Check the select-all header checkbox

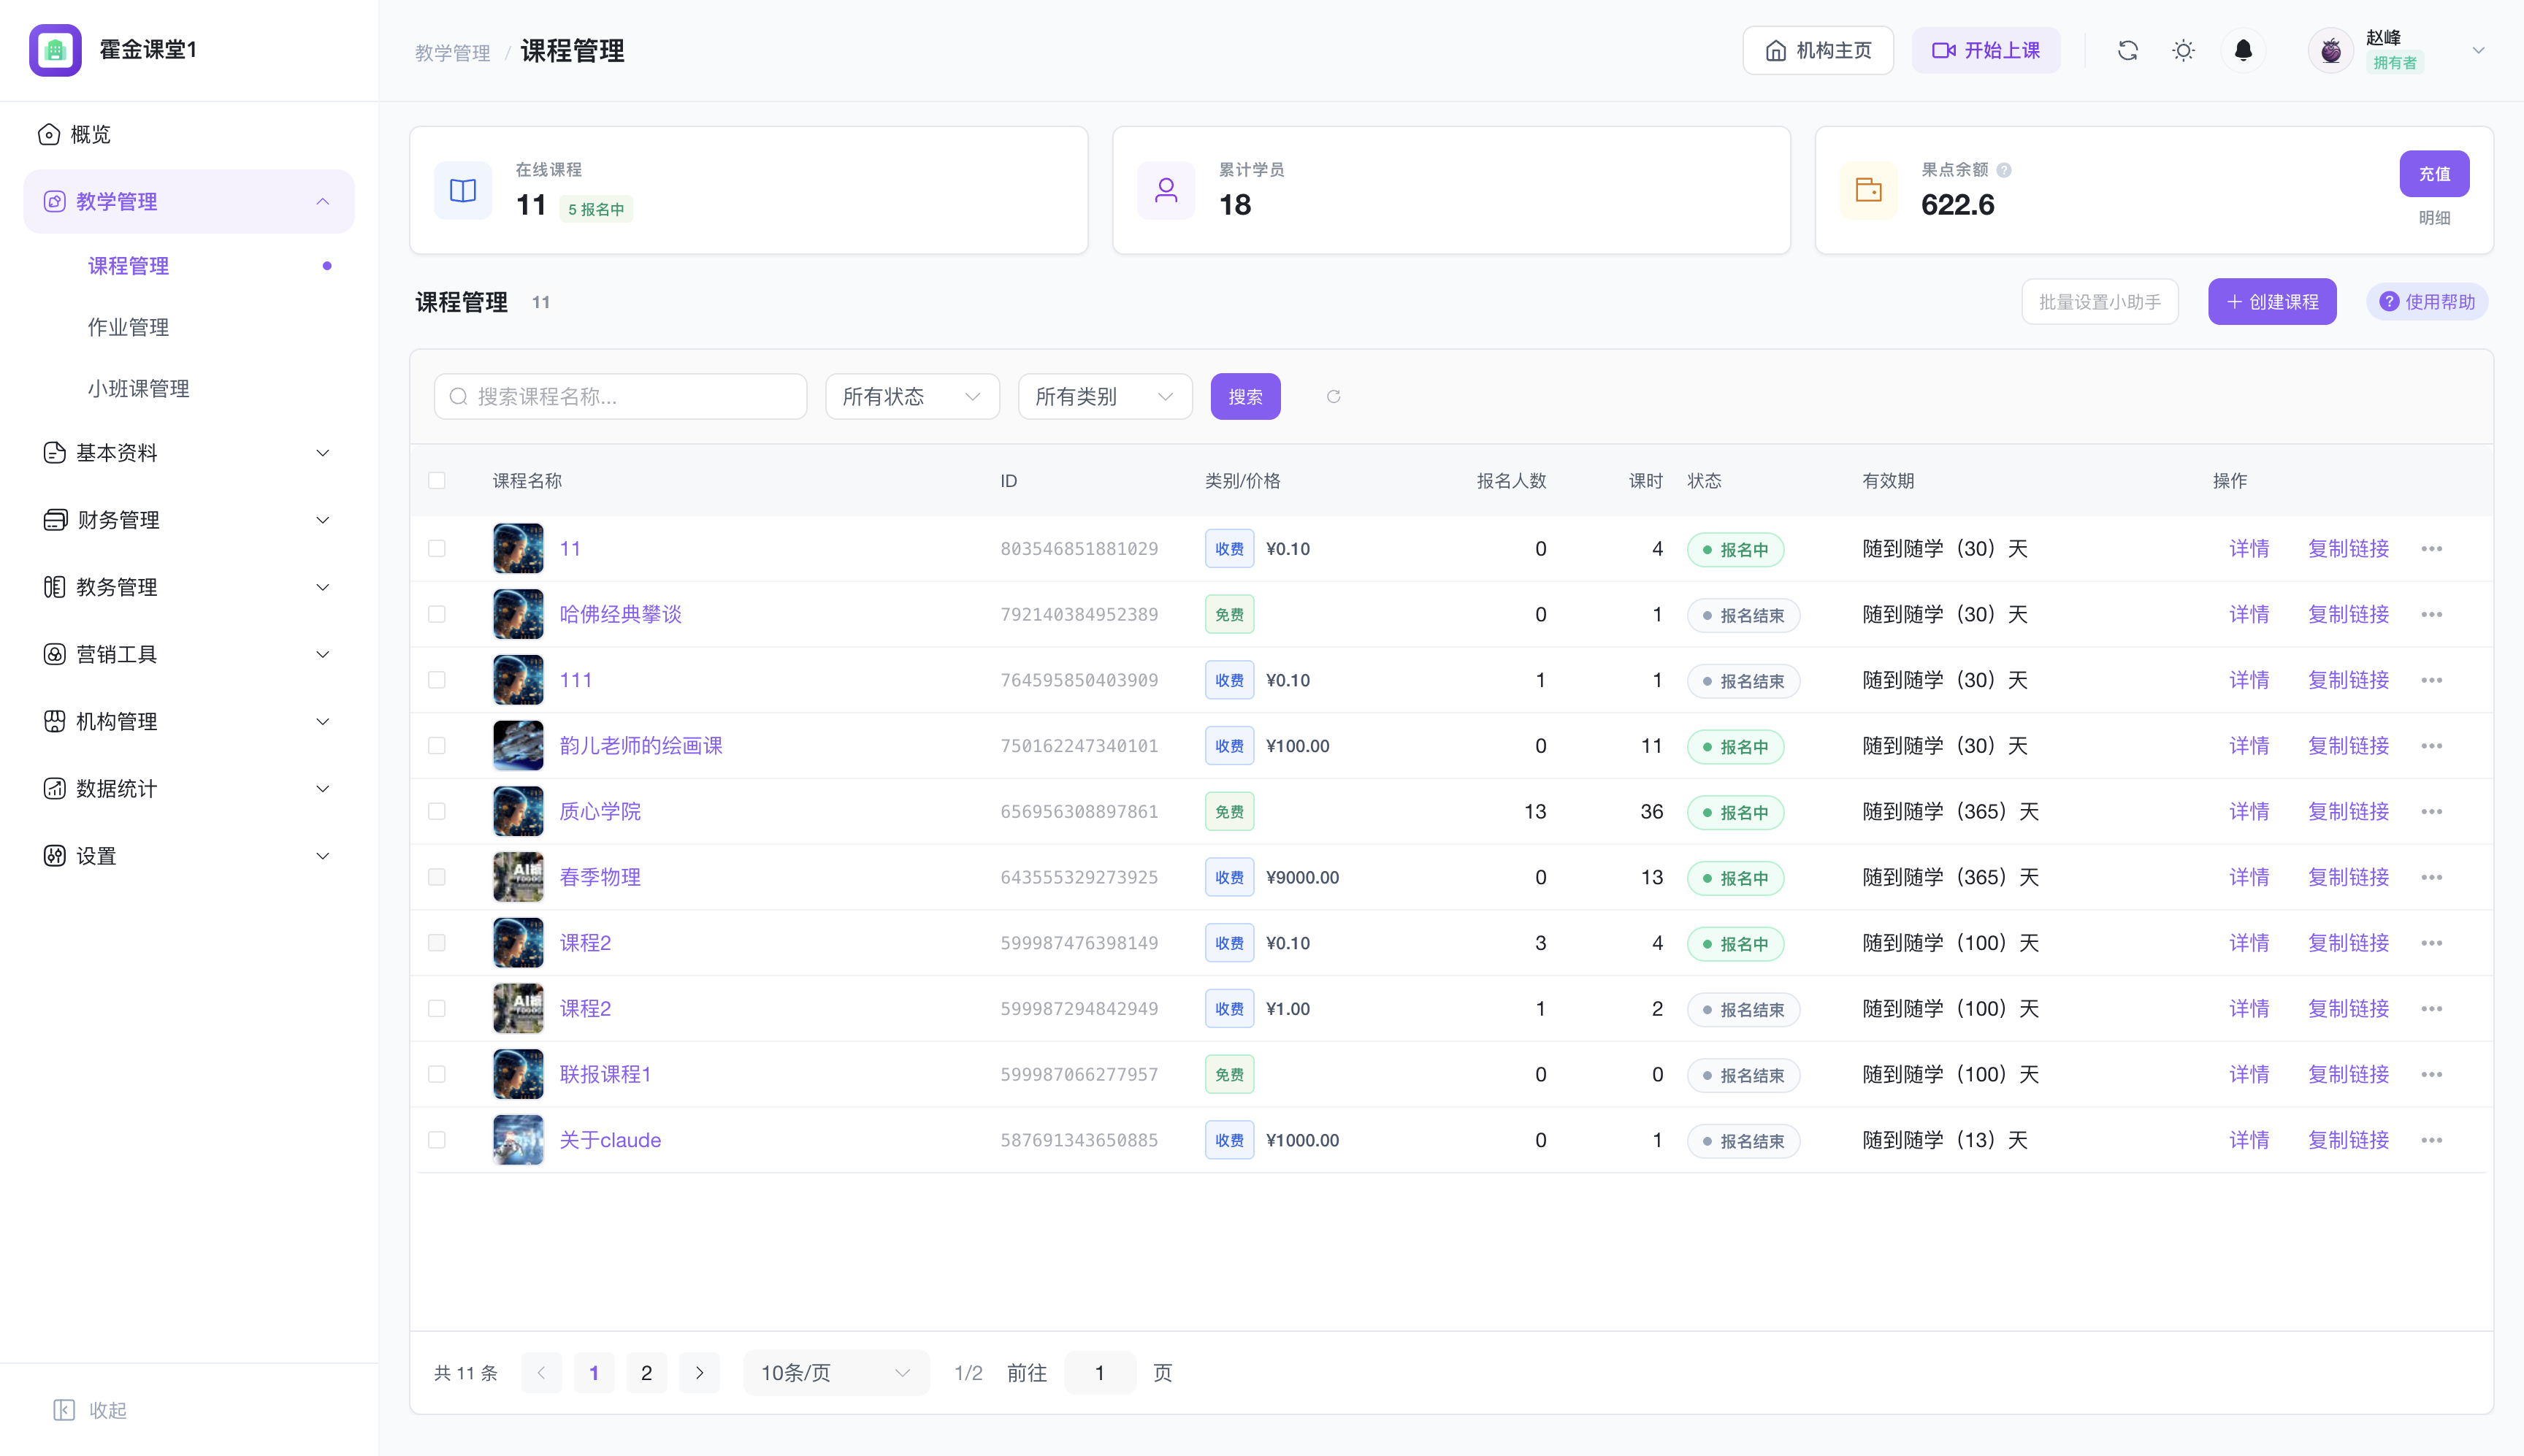[x=437, y=481]
